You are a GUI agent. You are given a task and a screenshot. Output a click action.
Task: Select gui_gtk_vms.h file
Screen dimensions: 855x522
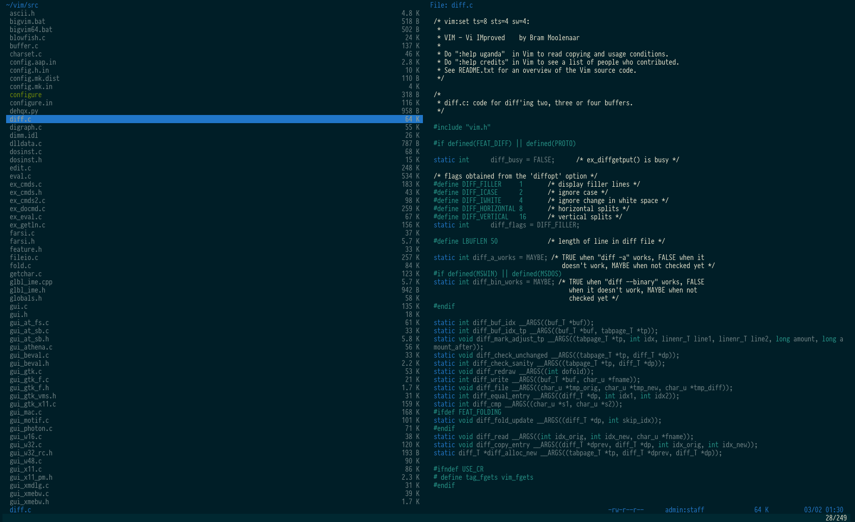point(214,396)
